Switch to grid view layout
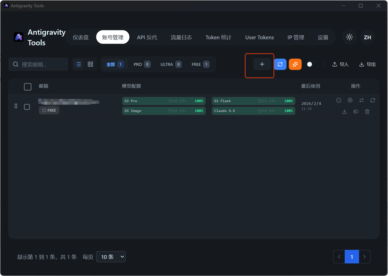Screen dimensions: 388x276 click(x=90, y=64)
